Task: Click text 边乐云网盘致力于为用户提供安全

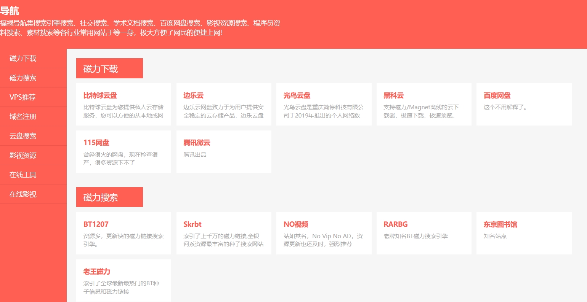Action: (x=223, y=111)
